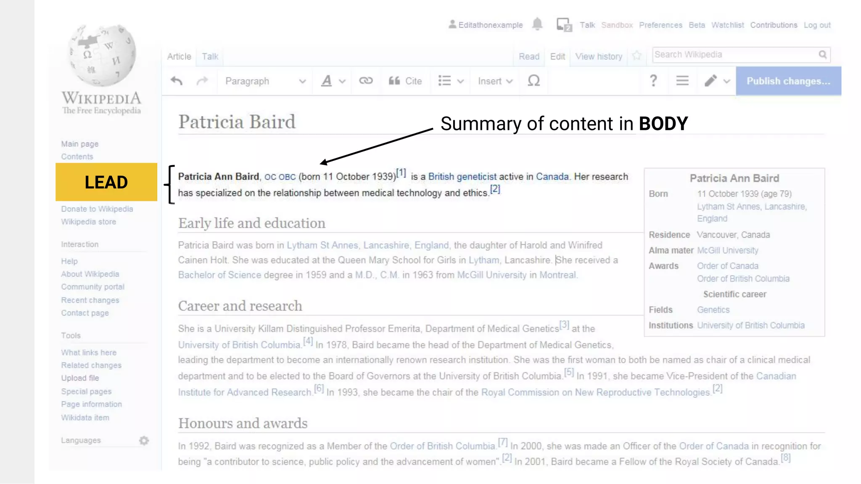Click Log out
861x484 pixels.
pyautogui.click(x=817, y=25)
